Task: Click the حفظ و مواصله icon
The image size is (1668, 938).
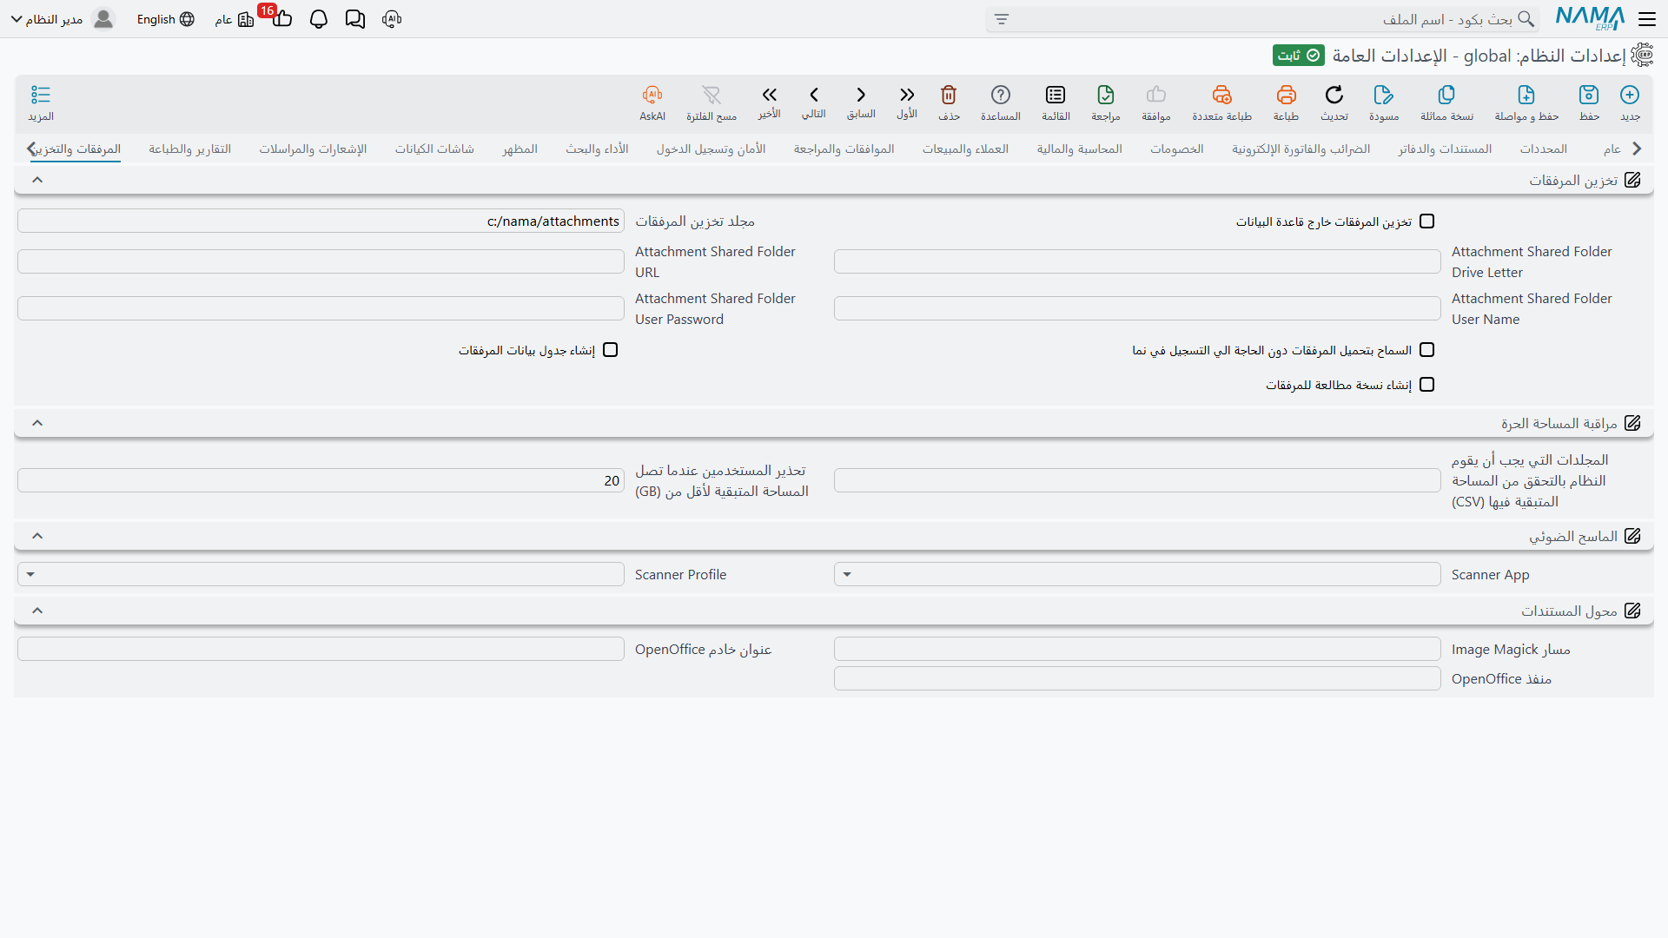Action: point(1526,95)
